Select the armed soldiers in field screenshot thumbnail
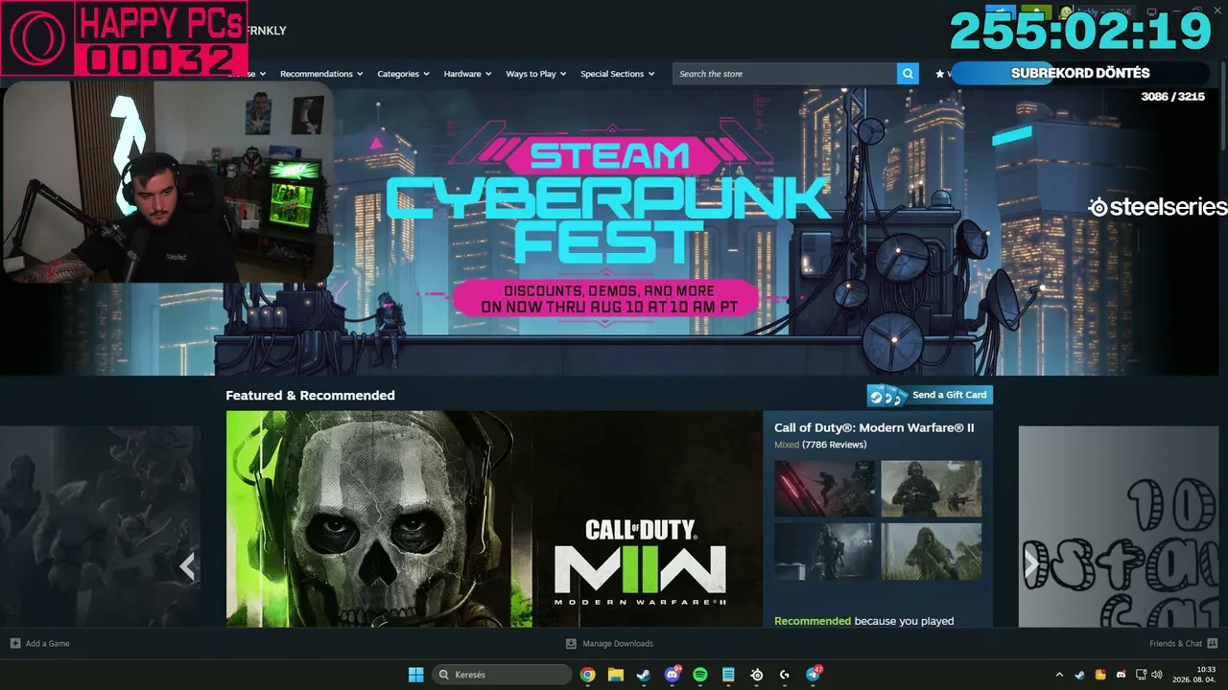 [x=932, y=489]
